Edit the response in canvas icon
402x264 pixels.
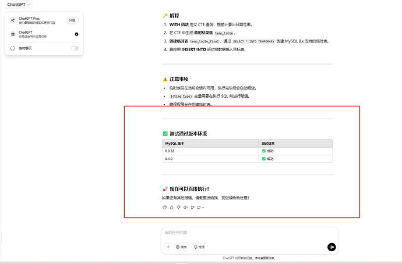[x=192, y=208]
